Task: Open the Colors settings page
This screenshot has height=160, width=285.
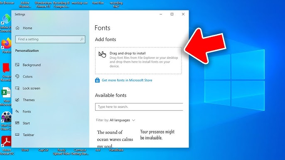Action: [x=27, y=77]
